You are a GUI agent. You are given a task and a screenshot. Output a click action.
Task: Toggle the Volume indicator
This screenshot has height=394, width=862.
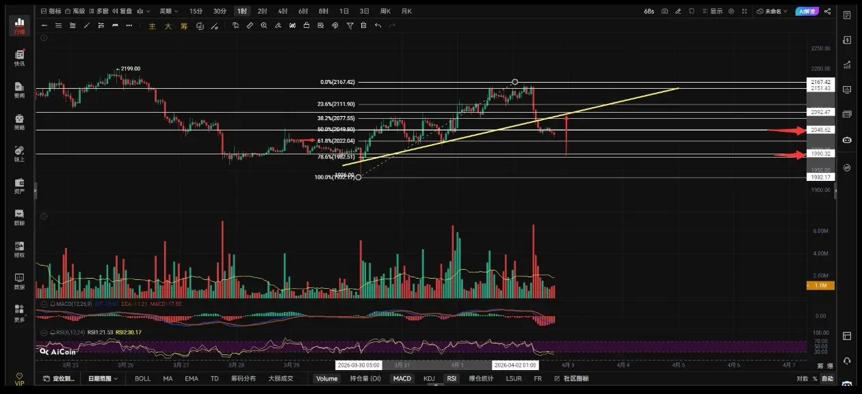coord(326,378)
